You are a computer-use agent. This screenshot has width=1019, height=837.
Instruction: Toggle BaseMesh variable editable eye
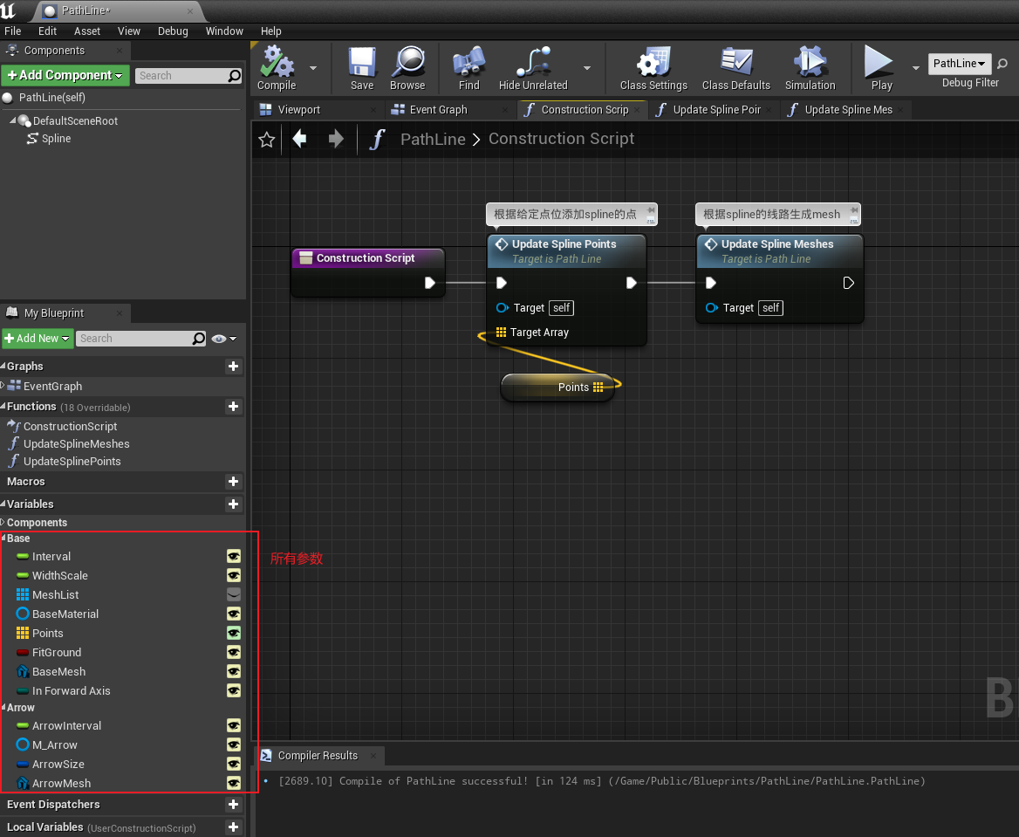point(233,671)
